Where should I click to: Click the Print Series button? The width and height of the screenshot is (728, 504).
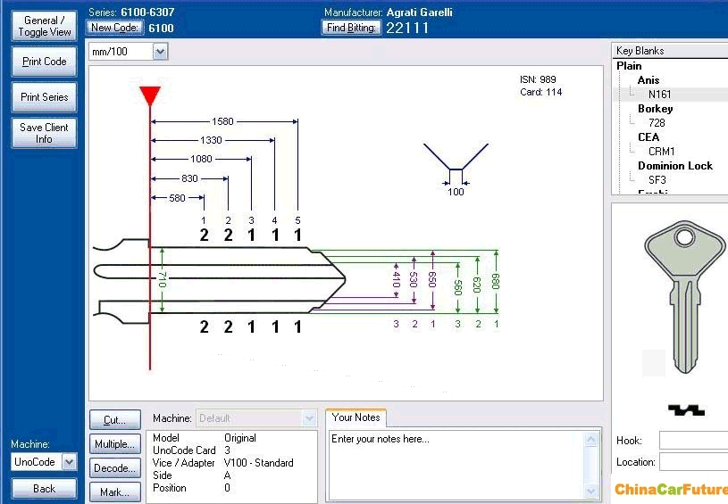coord(44,97)
